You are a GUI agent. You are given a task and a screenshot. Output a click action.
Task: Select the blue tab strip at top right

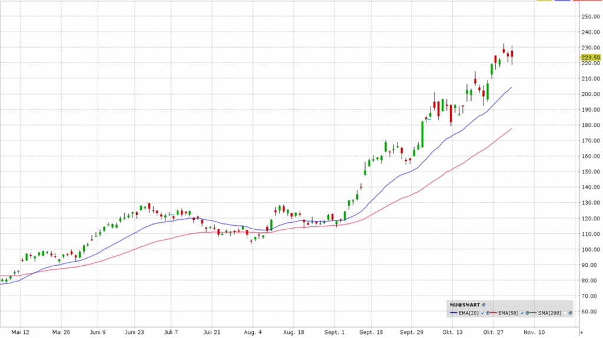(563, 1)
